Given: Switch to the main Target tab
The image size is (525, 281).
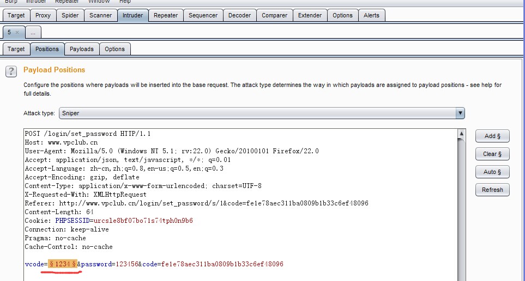Looking at the screenshot, I should click(x=16, y=15).
